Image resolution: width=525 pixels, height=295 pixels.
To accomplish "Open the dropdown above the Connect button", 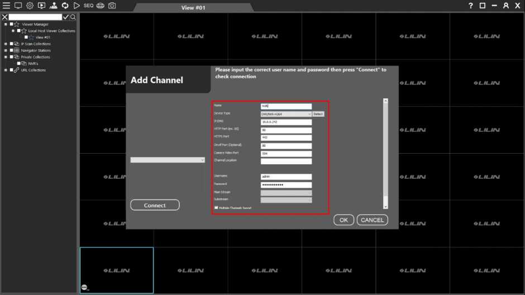I will 168,160.
